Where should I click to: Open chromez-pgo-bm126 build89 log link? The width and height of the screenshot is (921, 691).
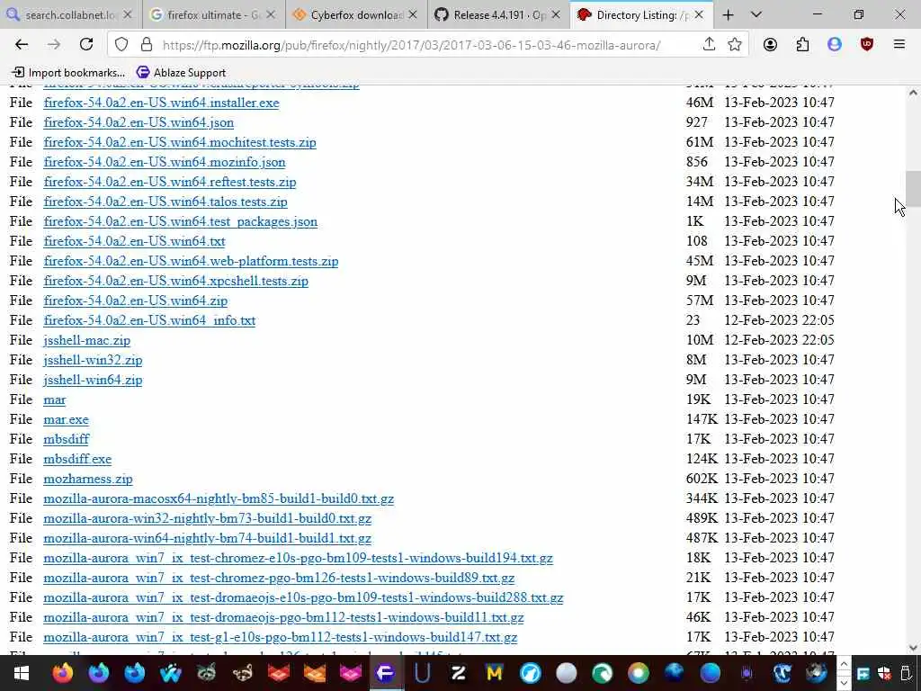pos(279,578)
